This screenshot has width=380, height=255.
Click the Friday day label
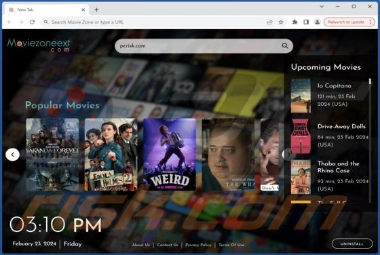click(73, 244)
